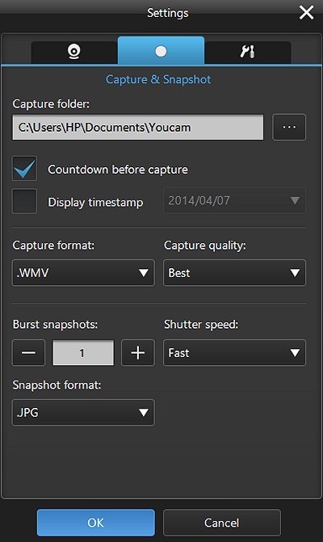Browse for capture folder with ellipsis button
Viewport: 323px width, 542px height.
(x=289, y=127)
